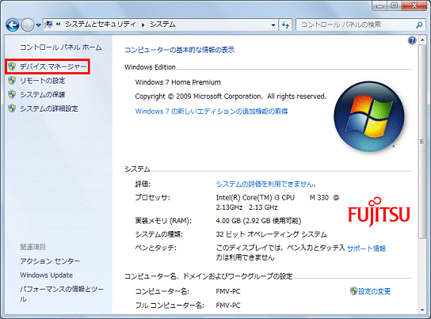The height and width of the screenshot is (319, 431).
Task: Click the コンピューター名 value FMV-PC
Action: pyautogui.click(x=228, y=291)
